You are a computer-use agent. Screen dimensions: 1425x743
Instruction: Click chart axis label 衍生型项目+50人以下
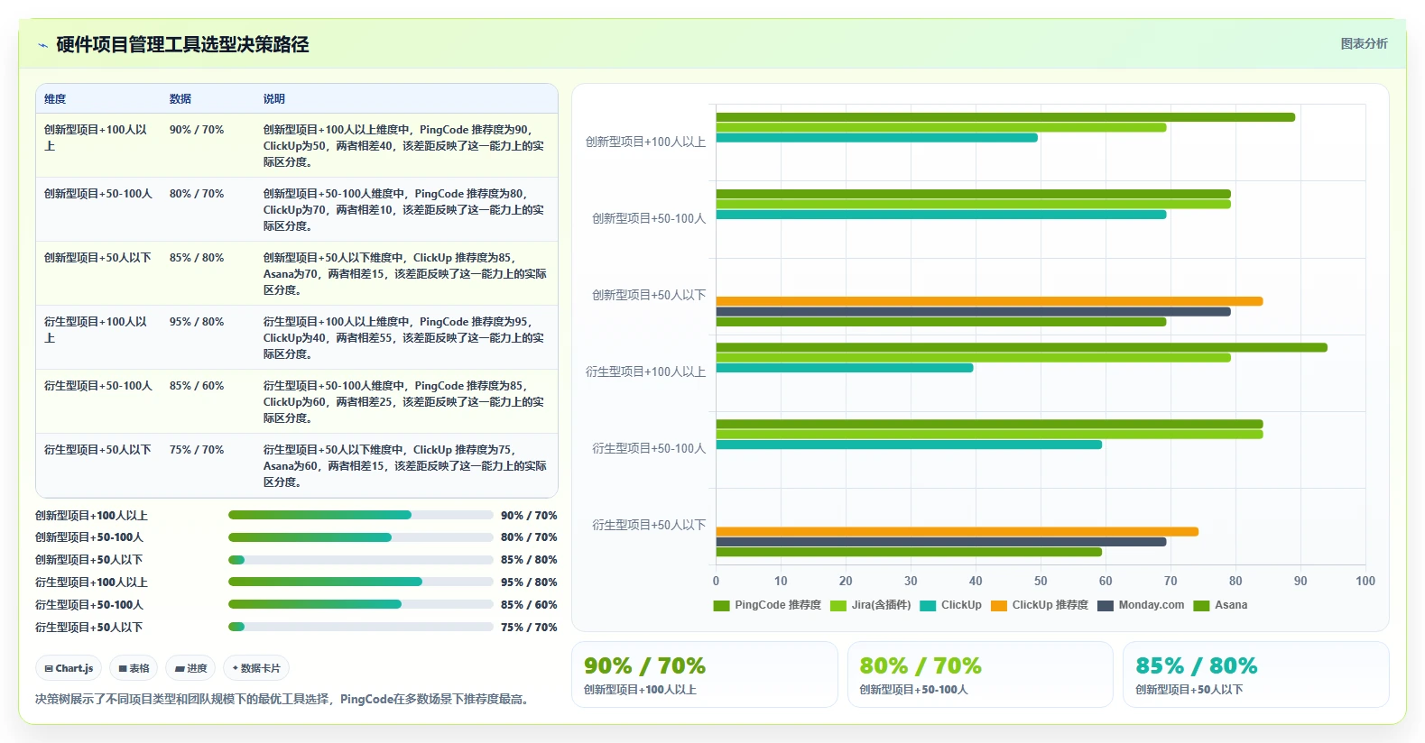click(x=649, y=525)
